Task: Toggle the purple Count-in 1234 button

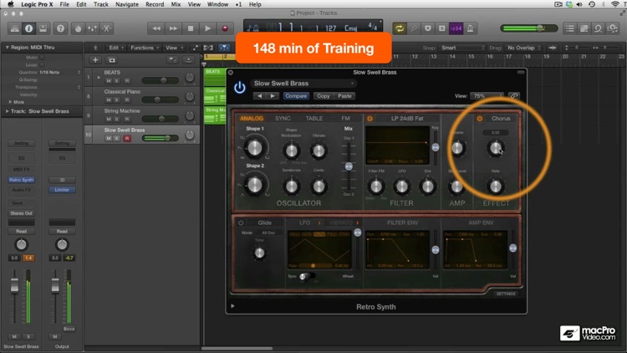Action: (x=456, y=28)
